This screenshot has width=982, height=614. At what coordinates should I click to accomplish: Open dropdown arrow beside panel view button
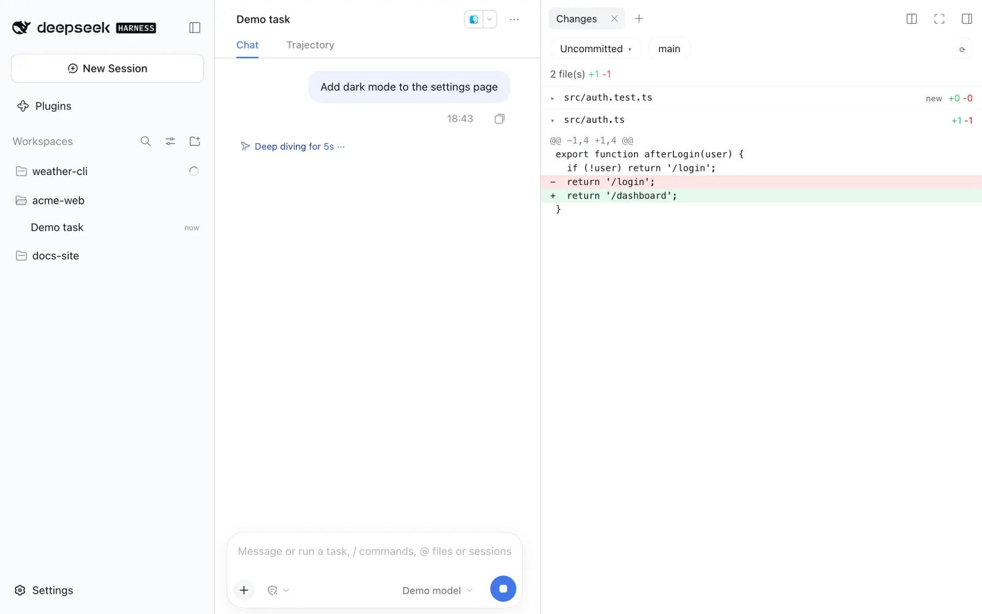(490, 20)
